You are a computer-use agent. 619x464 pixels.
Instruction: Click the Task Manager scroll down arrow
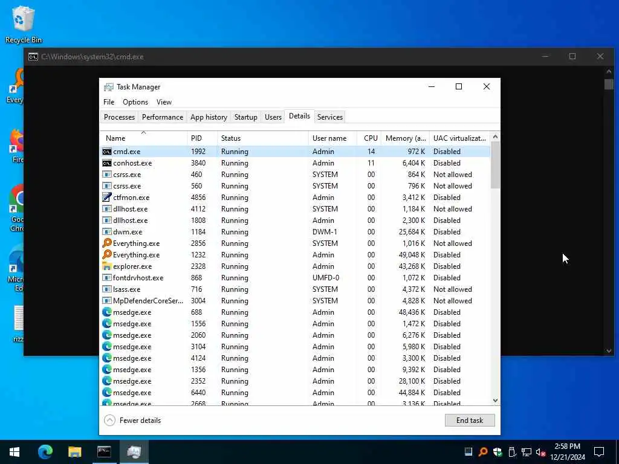tap(495, 401)
